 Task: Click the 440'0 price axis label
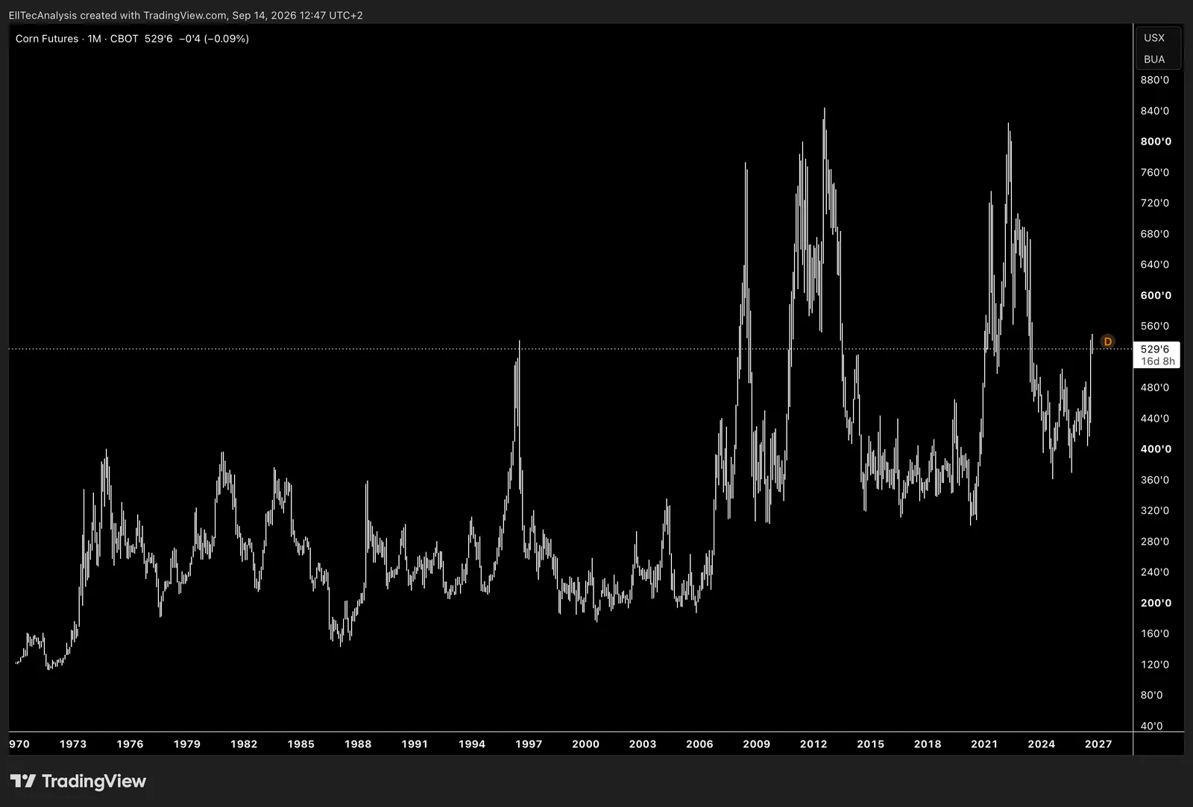(1155, 418)
